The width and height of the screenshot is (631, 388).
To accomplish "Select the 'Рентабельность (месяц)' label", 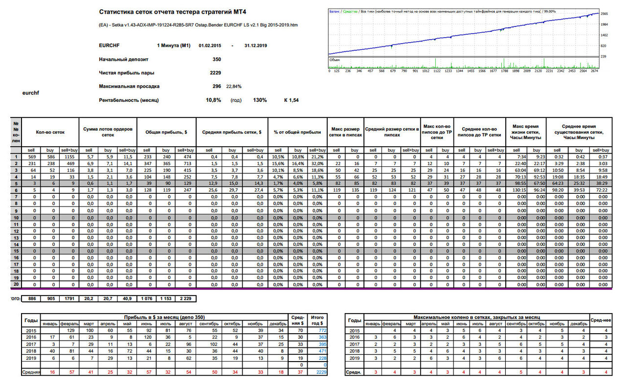I will pyautogui.click(x=129, y=100).
